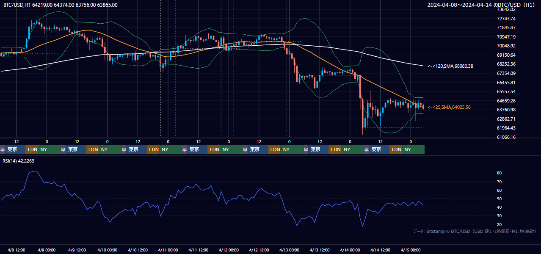Image resolution: width=541 pixels, height=254 pixels.
Task: Click the 4/13 12:00 time label
Action: pos(320,250)
